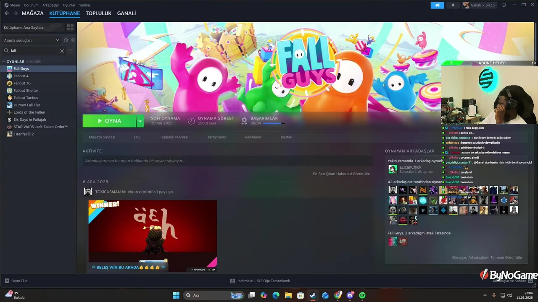Click the activity comment input field
Image resolution: width=538 pixels, height=302 pixels.
point(227,161)
